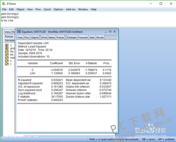Viewport: 176px width, 142px height.
Task: Select the lnx series icon
Action: tap(7, 51)
